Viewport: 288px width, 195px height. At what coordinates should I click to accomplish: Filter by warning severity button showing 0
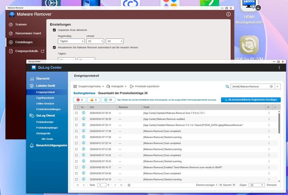(x=94, y=100)
